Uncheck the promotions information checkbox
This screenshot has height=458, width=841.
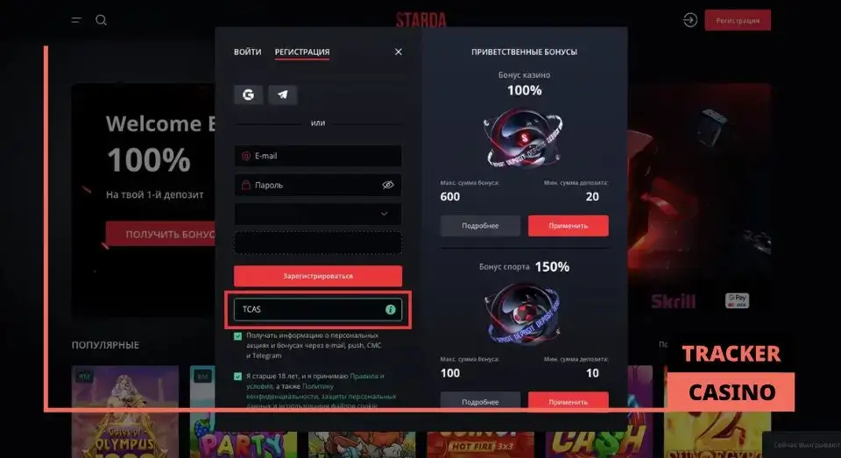[238, 336]
